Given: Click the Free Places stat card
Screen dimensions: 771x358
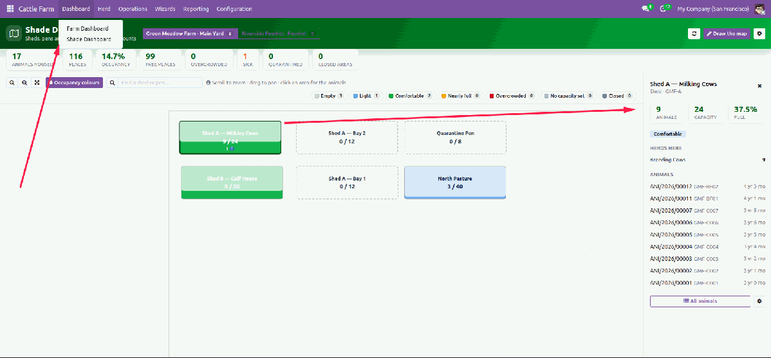Looking at the screenshot, I should click(x=162, y=59).
